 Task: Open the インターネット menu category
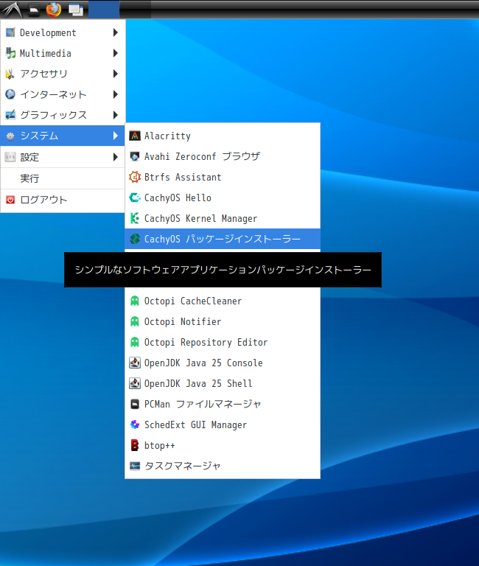point(63,94)
